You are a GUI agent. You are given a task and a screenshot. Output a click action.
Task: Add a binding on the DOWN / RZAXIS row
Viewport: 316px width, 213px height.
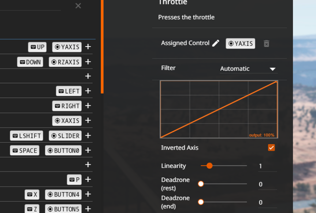click(x=88, y=62)
